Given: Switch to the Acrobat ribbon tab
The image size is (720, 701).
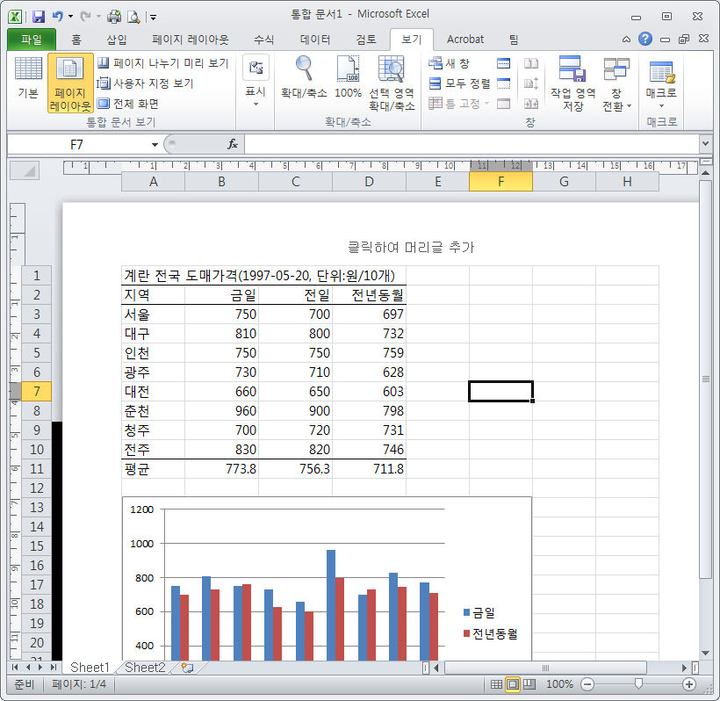Looking at the screenshot, I should coord(465,40).
